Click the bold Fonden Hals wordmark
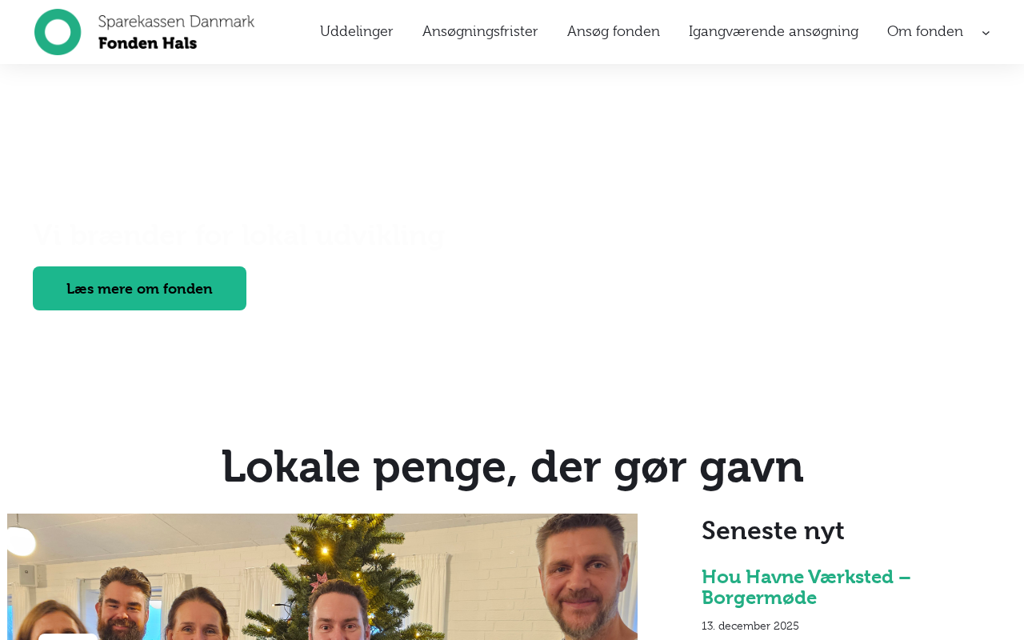This screenshot has width=1024, height=640. tap(147, 43)
